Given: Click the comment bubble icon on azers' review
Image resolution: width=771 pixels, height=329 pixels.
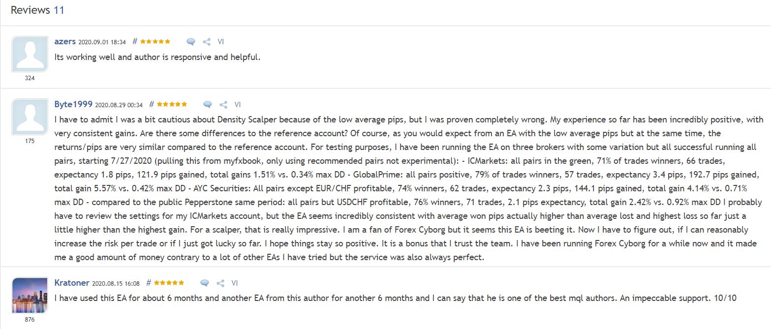Looking at the screenshot, I should click(191, 42).
